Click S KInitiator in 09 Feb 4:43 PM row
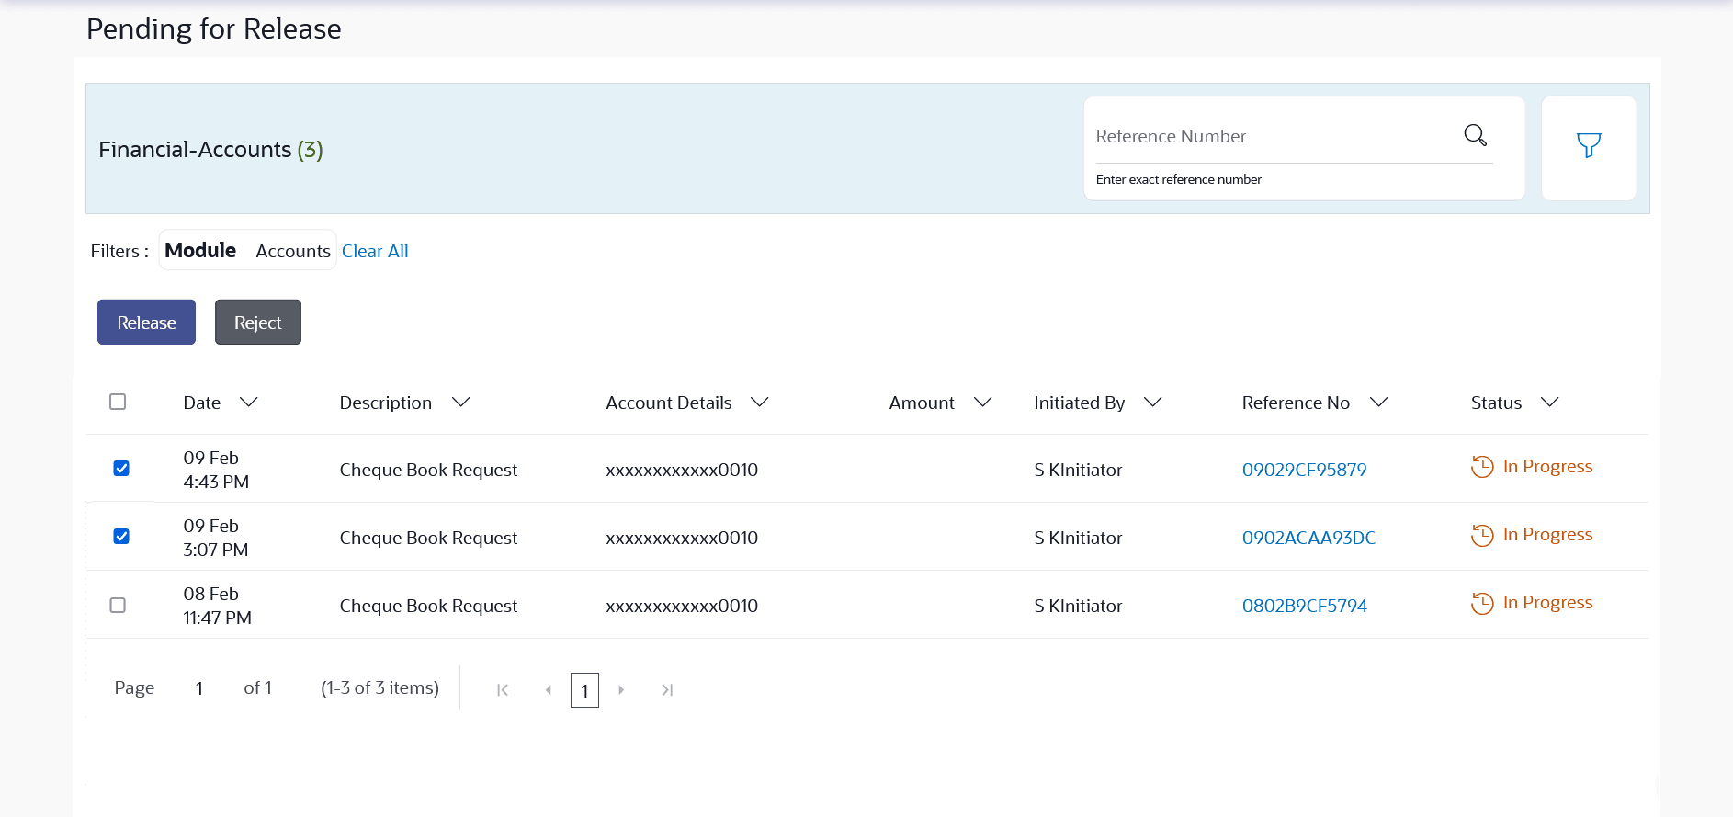Viewport: 1733px width, 817px height. 1078,470
